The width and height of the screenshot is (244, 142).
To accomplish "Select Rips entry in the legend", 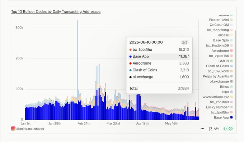I will 227,92.
